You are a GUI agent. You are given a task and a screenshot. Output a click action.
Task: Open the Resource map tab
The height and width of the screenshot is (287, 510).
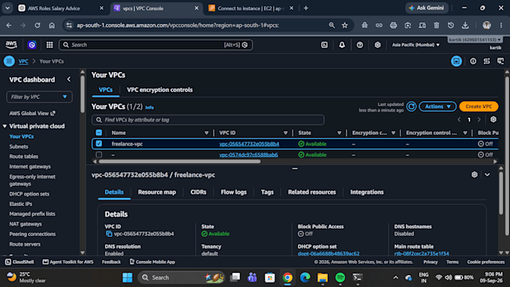(x=157, y=192)
